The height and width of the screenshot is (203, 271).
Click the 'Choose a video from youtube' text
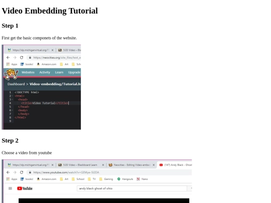click(27, 153)
